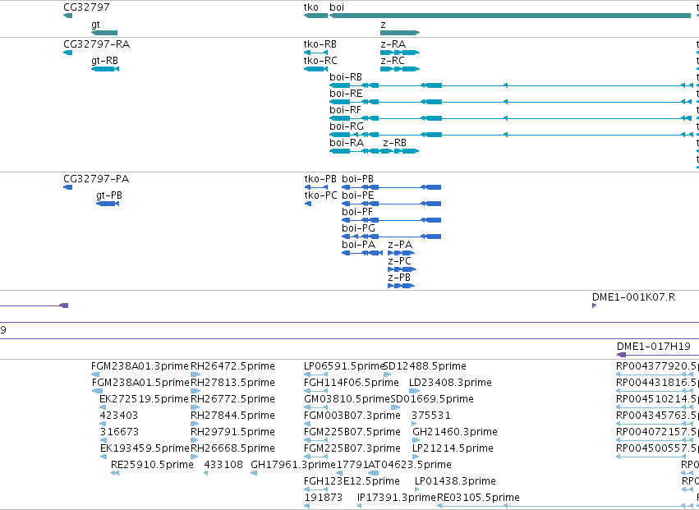The height and width of the screenshot is (510, 699).
Task: Open the CG32797-PA protein feature
Action: [x=67, y=187]
